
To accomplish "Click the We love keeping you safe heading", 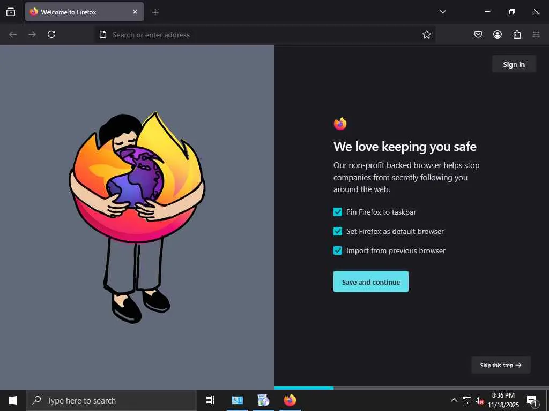I will (405, 147).
